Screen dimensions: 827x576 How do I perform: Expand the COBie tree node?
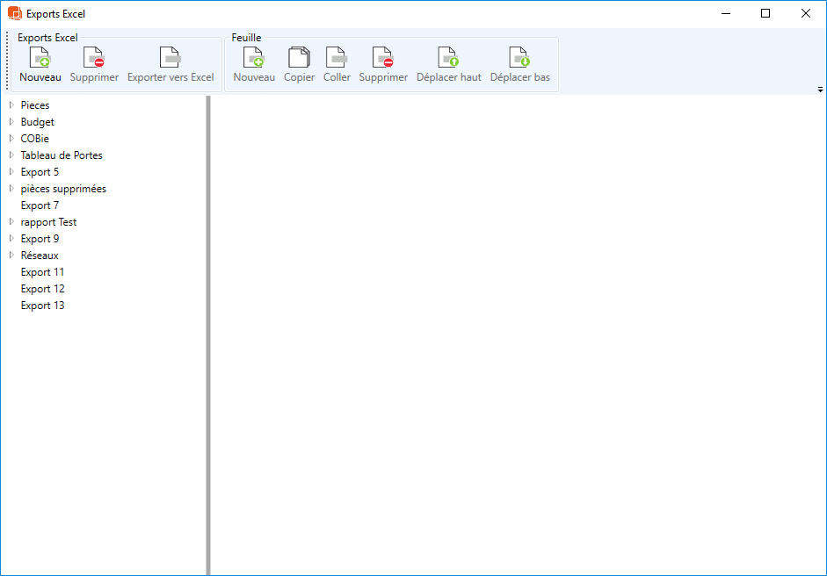pos(11,139)
